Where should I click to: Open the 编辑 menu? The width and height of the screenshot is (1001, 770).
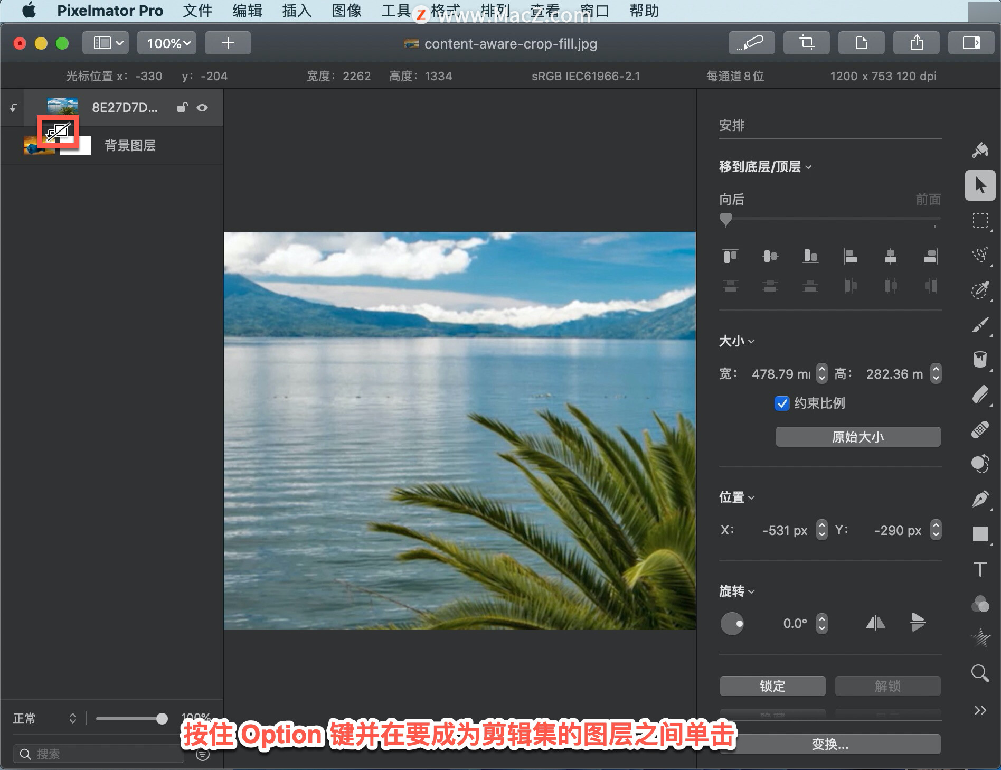pyautogui.click(x=247, y=11)
